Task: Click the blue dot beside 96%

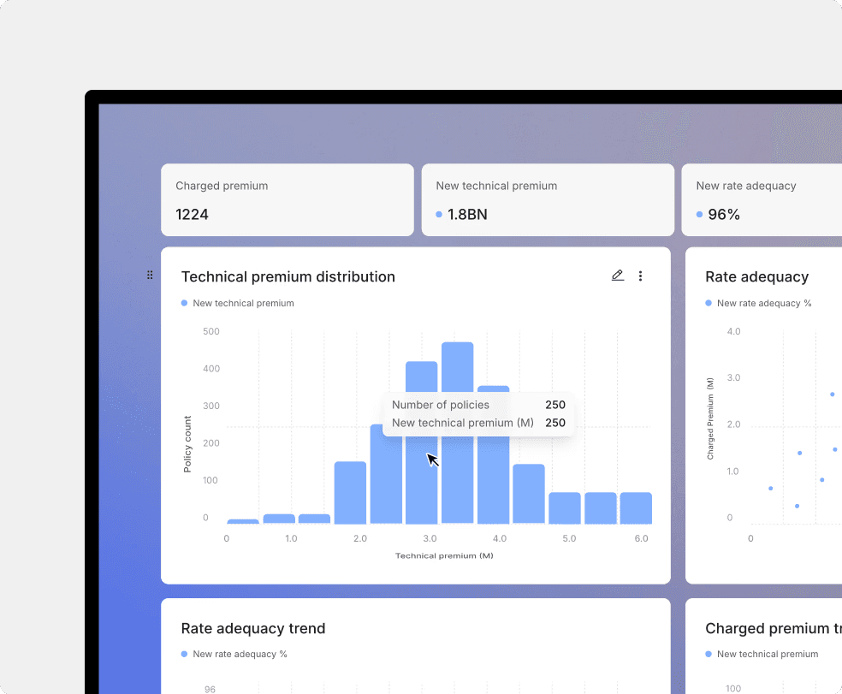Action: point(699,214)
